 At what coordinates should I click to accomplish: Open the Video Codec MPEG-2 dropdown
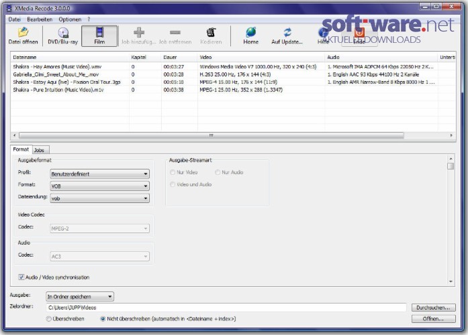99,228
